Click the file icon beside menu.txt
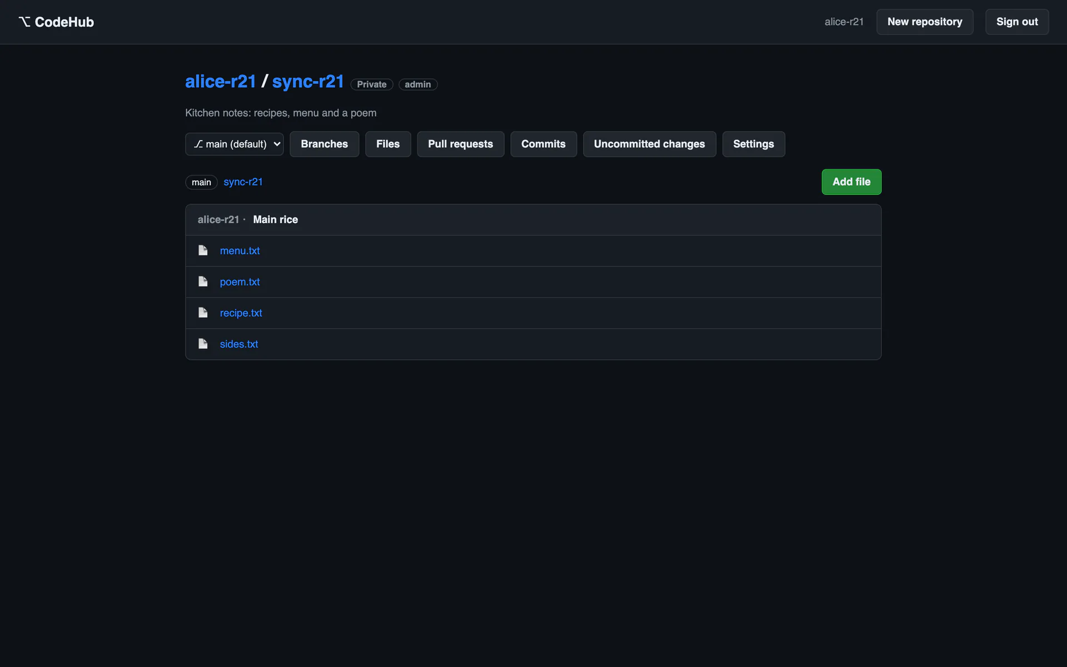This screenshot has height=667, width=1067. click(203, 250)
